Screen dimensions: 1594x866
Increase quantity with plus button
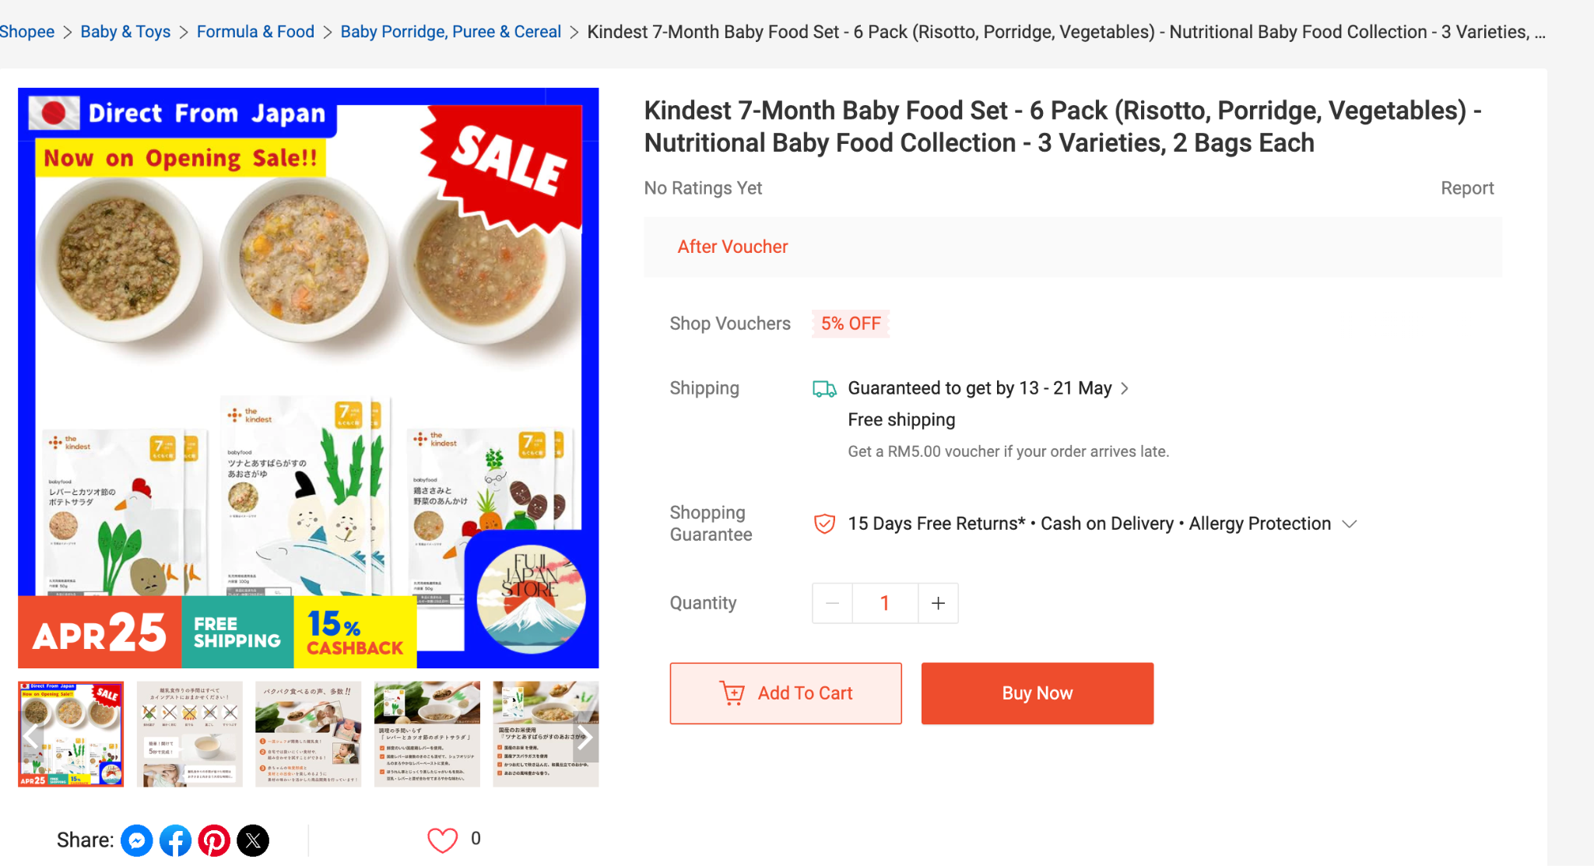click(939, 603)
